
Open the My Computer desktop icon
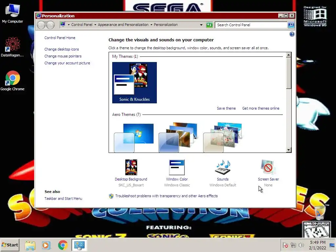coord(12,13)
